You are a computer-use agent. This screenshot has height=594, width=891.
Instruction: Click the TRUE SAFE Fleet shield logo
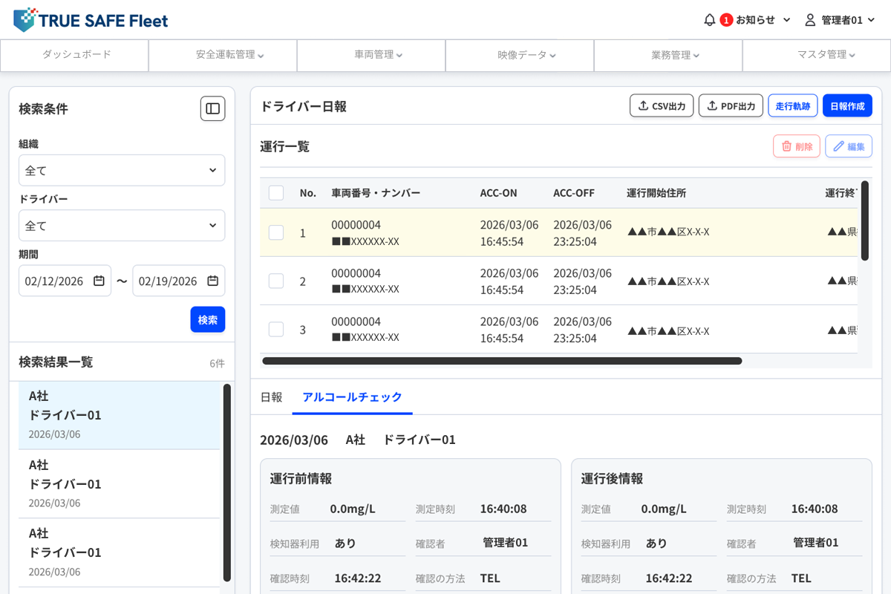[25, 20]
